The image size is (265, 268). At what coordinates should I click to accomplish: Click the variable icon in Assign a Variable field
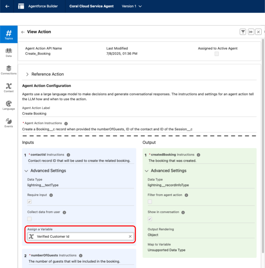coord(31,236)
